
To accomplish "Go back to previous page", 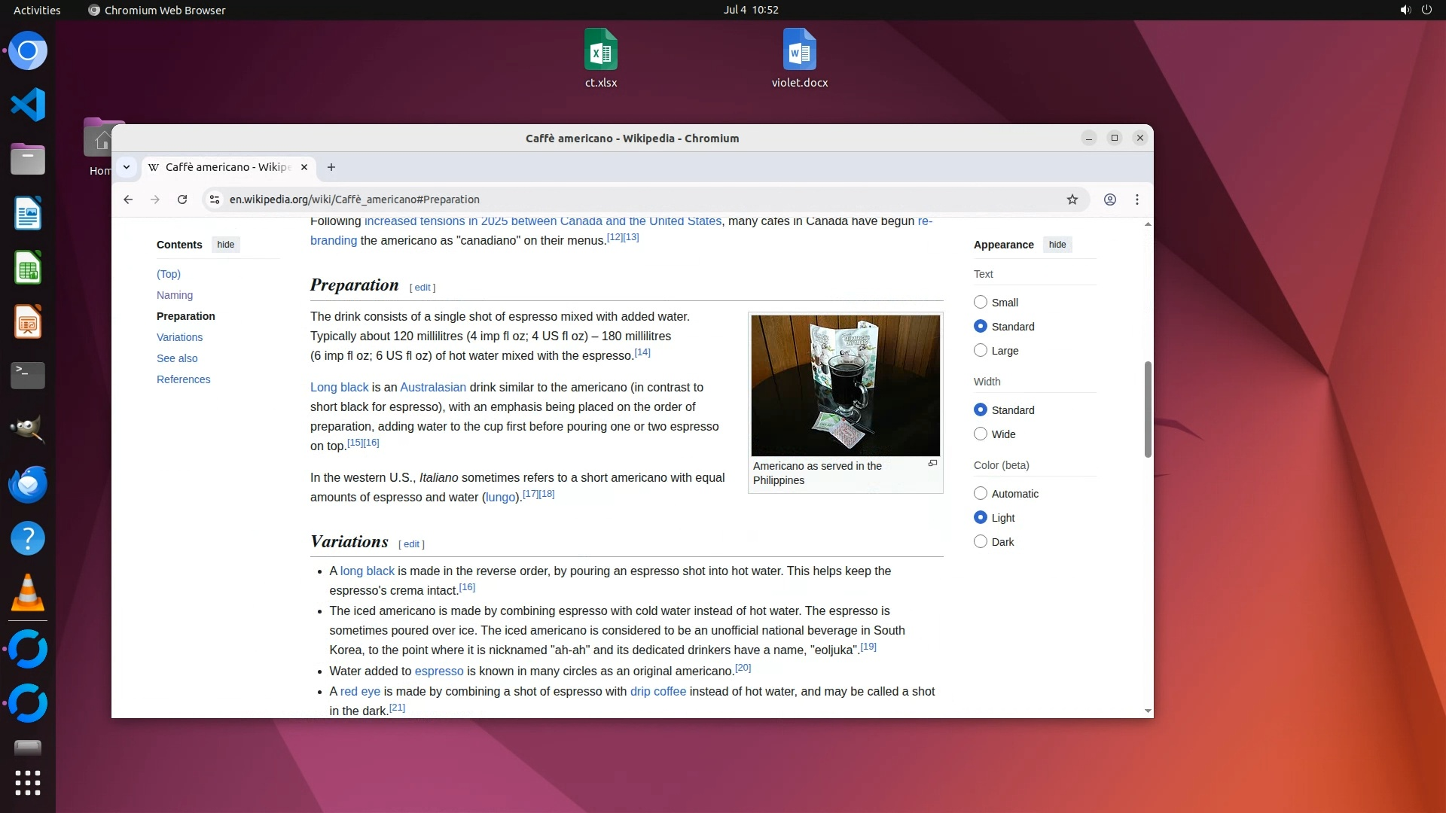I will [x=128, y=199].
